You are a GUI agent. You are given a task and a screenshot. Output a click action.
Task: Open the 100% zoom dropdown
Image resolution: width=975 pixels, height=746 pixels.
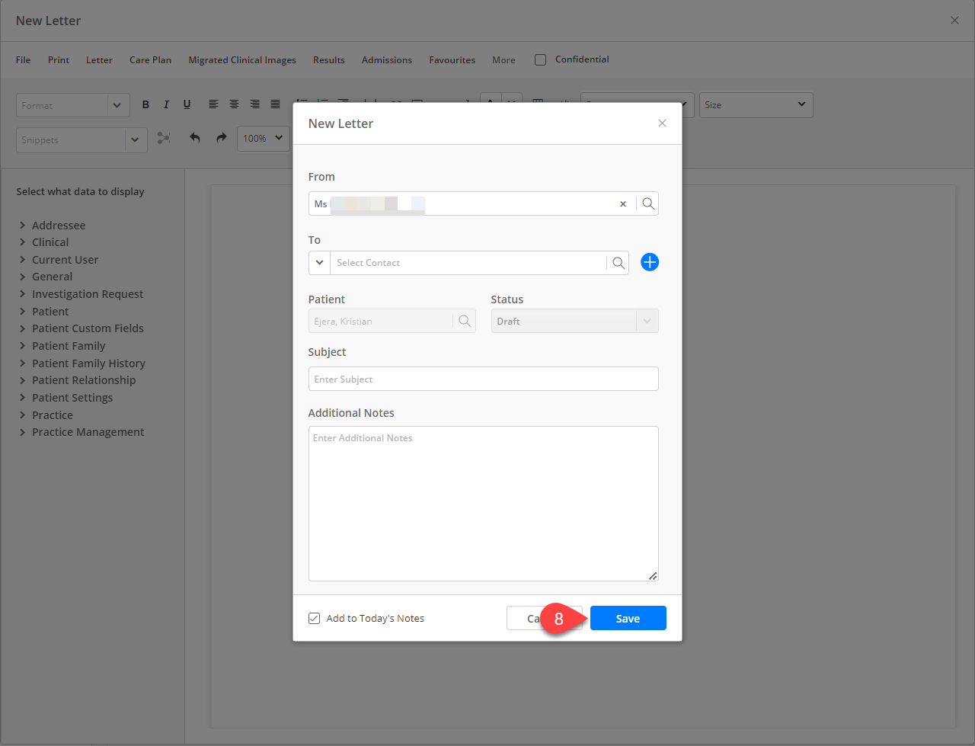tap(264, 138)
